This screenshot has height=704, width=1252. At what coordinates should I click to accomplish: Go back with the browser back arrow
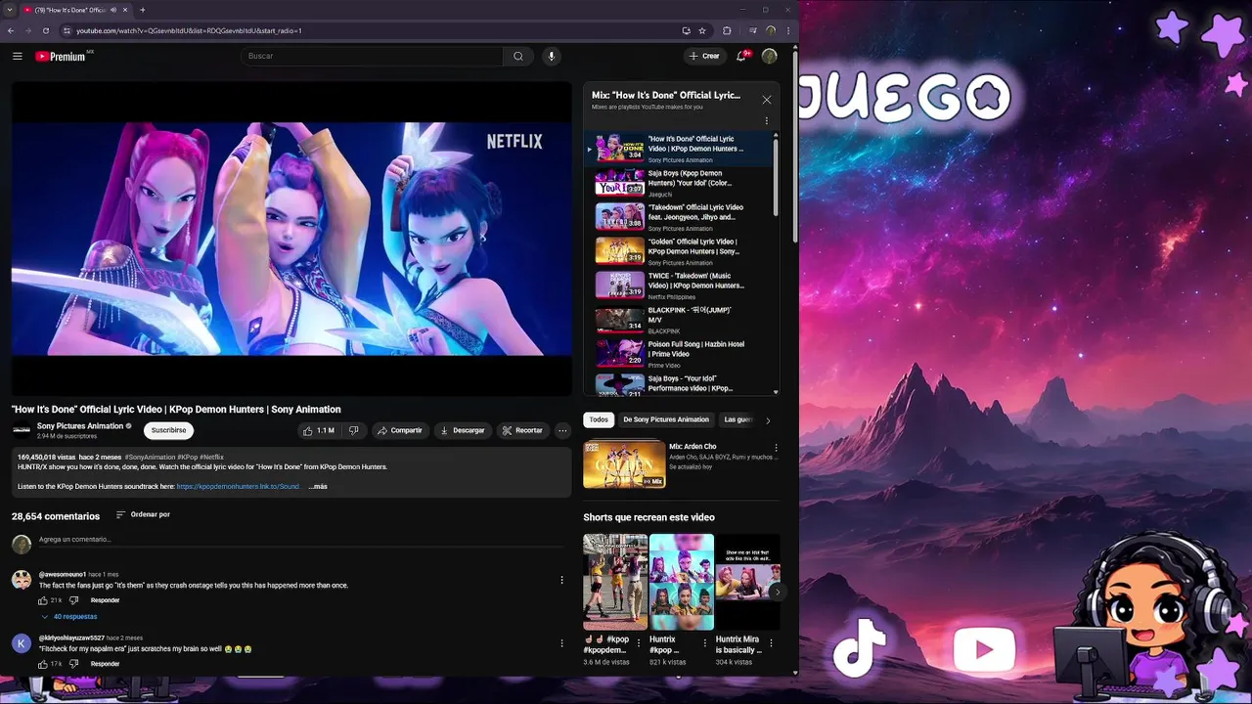[11, 30]
